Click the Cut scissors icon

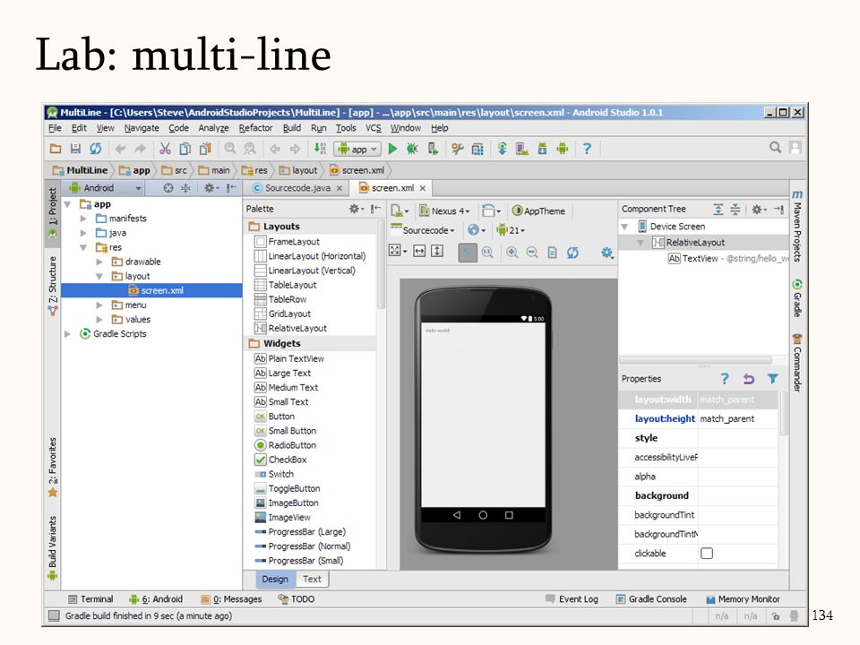click(165, 149)
